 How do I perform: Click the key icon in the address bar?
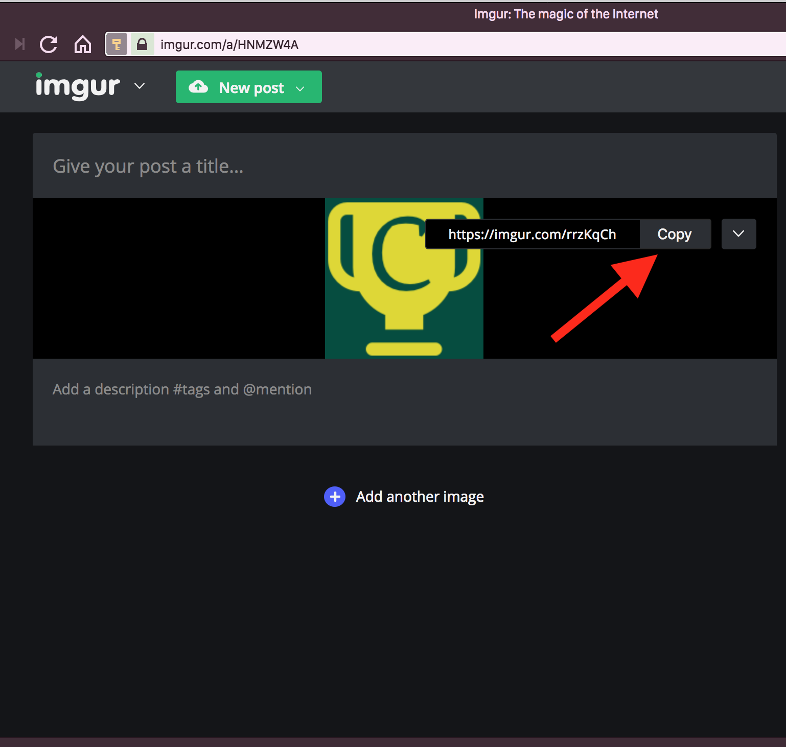(x=116, y=44)
